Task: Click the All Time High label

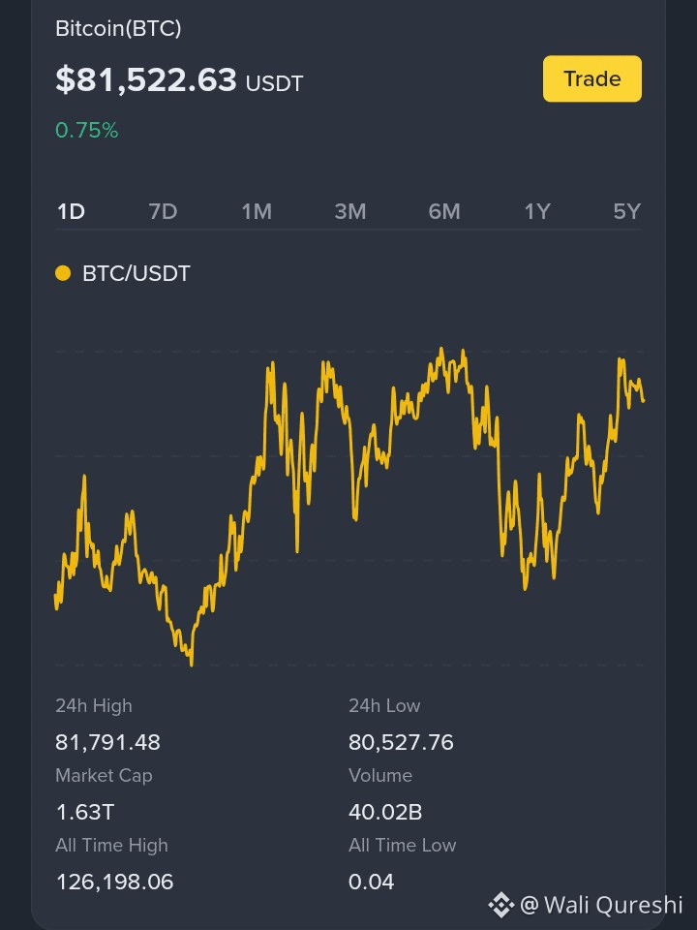Action: click(111, 845)
